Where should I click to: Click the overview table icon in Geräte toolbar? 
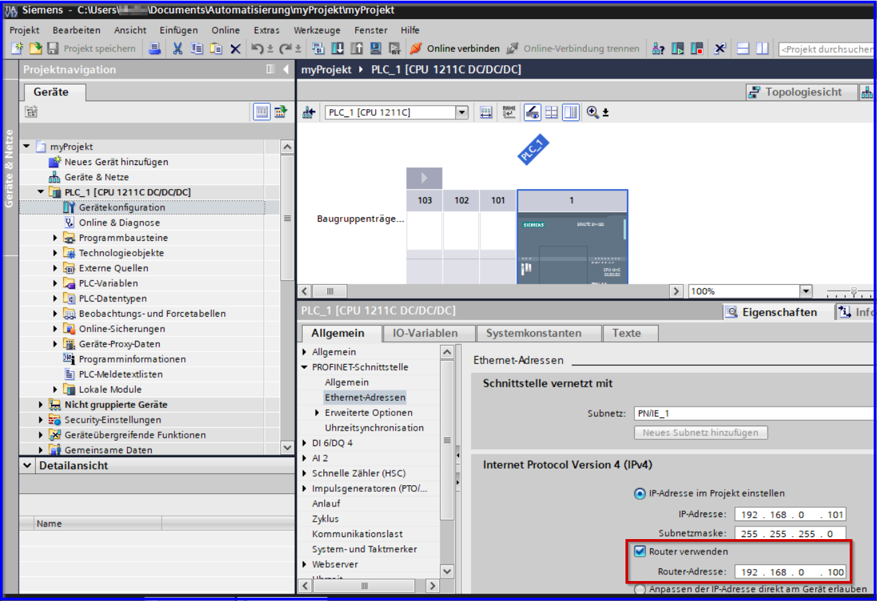[x=262, y=112]
